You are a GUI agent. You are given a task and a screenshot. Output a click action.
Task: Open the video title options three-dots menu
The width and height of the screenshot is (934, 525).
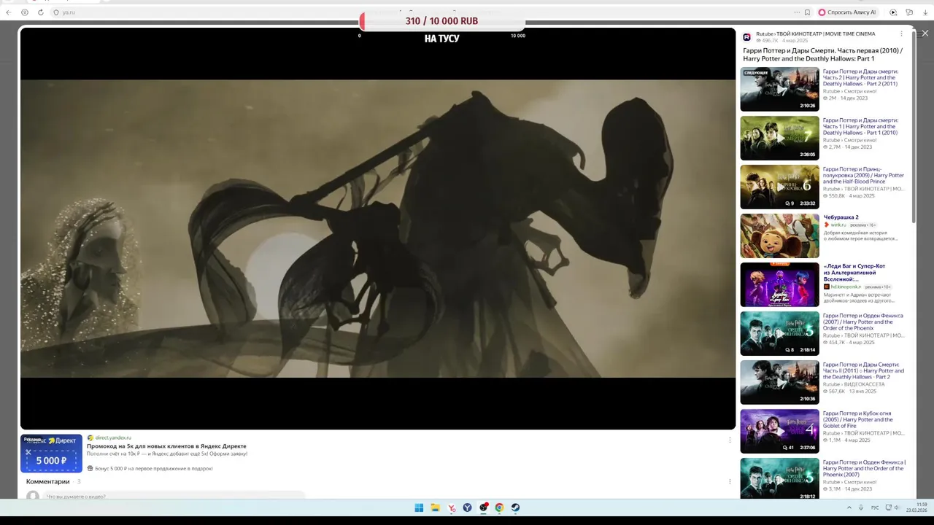[901, 34]
